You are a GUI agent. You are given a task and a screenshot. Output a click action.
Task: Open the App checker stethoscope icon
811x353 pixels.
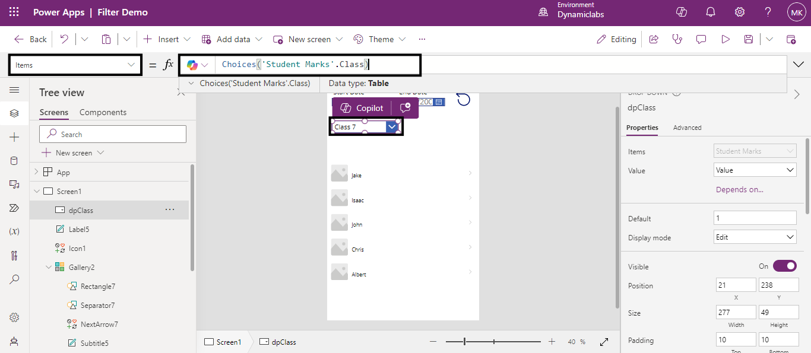coord(677,39)
